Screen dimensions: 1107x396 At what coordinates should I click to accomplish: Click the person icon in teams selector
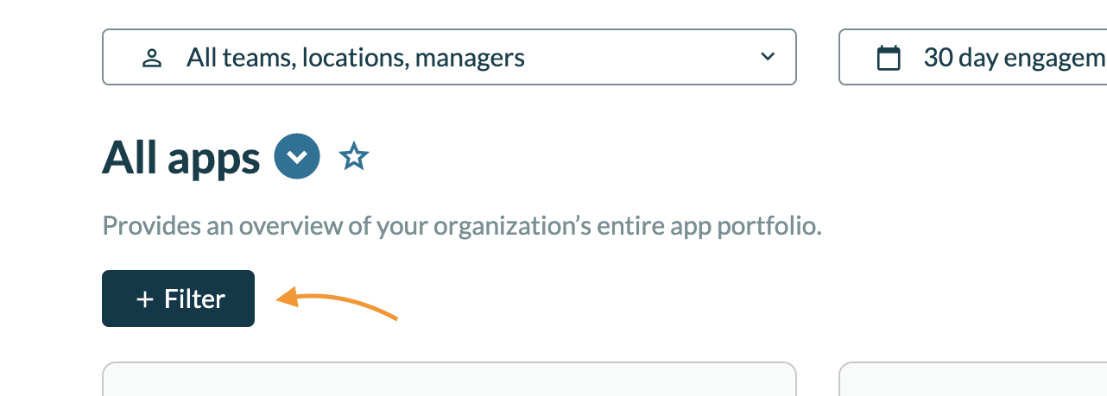point(152,59)
